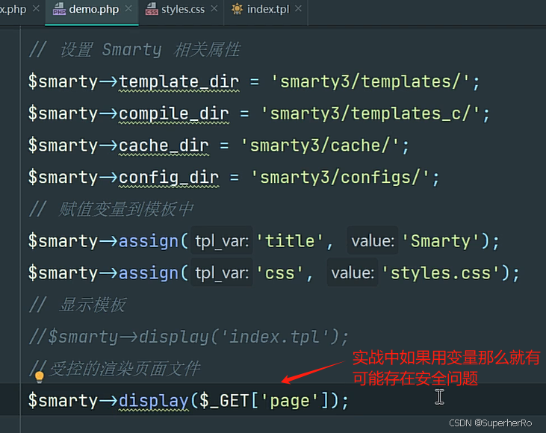Screen dimensions: 546x433
Task: Click the config_dir property
Action: coord(169,178)
